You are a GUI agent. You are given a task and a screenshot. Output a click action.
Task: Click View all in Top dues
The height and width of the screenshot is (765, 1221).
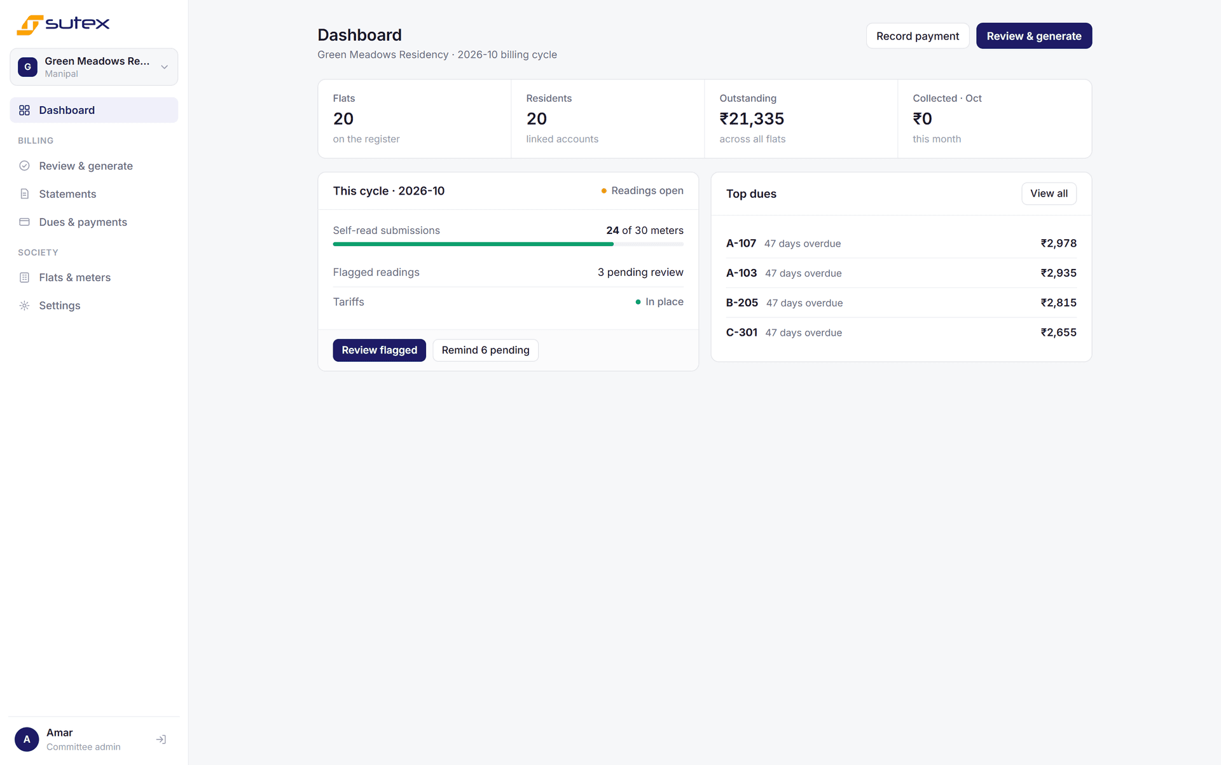1049,193
